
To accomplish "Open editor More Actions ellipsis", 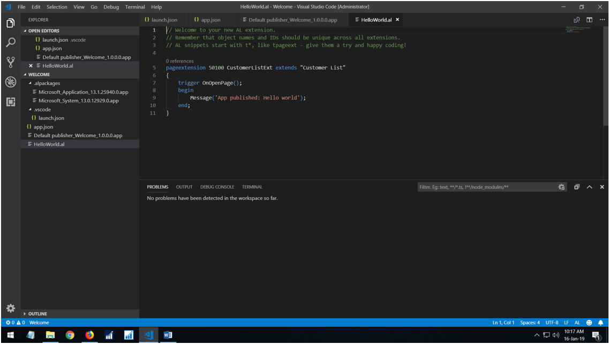I will 602,20.
